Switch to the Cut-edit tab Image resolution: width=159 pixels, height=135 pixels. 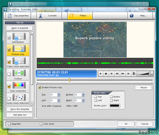[x=49, y=16]
